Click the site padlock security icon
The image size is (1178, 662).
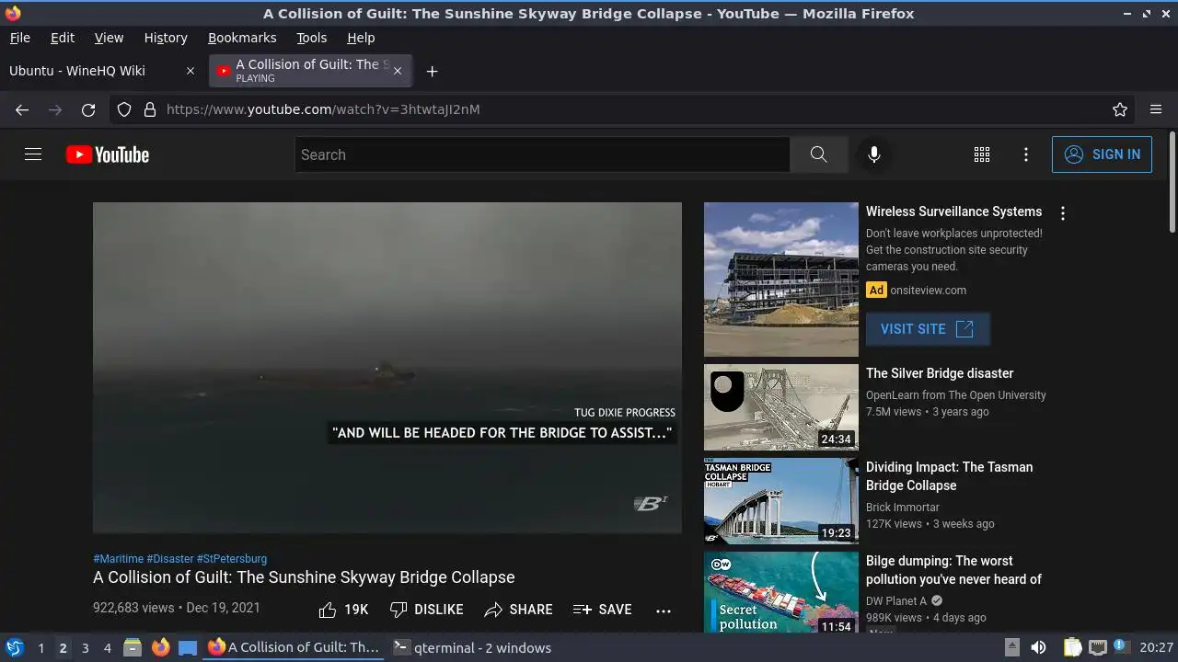pyautogui.click(x=150, y=109)
